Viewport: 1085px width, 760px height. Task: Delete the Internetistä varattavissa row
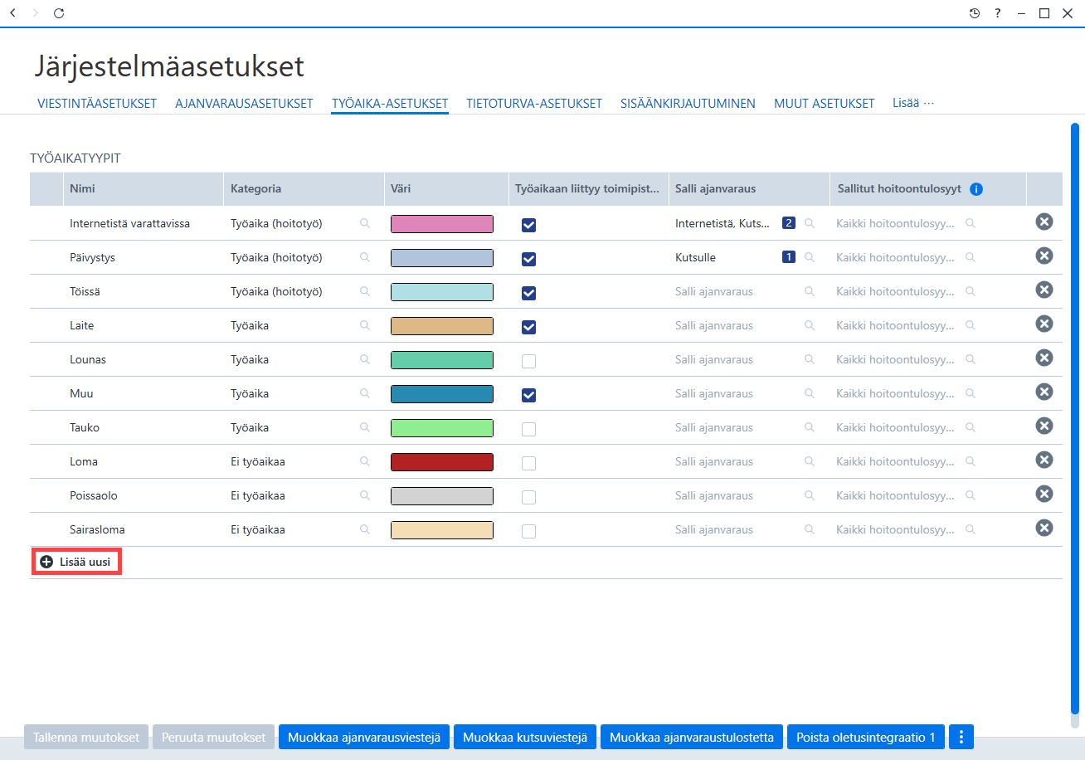1044,222
